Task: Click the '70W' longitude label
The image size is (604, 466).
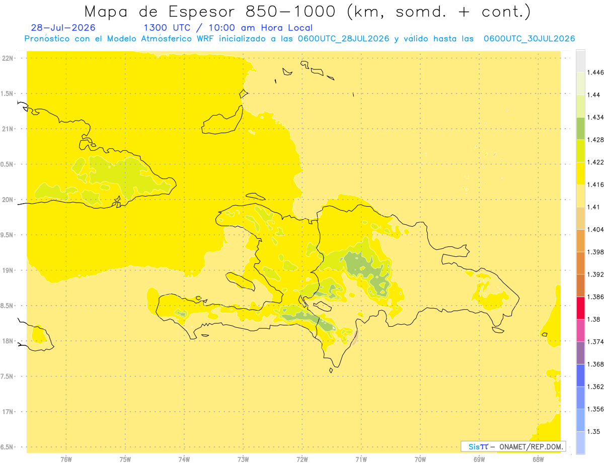Action: [x=420, y=459]
